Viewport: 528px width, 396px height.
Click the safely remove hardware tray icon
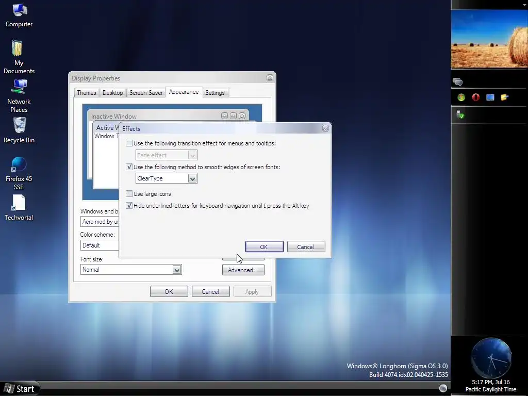coord(460,115)
